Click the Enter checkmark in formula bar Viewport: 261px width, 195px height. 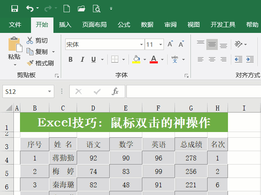point(97,91)
